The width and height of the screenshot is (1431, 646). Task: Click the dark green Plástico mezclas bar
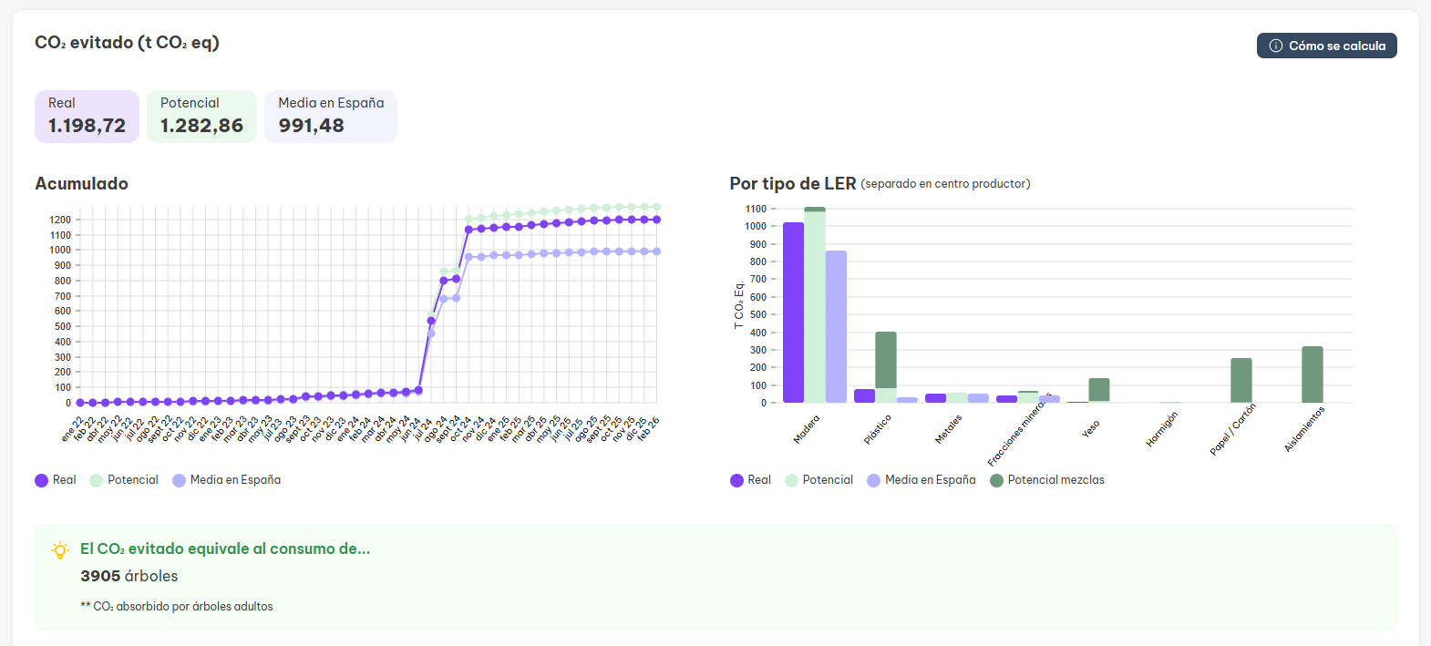click(x=885, y=360)
